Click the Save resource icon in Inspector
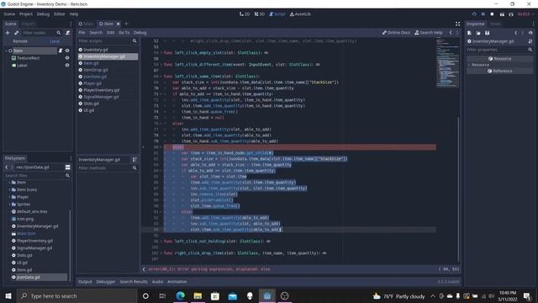The height and width of the screenshot is (303, 538). coord(488,33)
